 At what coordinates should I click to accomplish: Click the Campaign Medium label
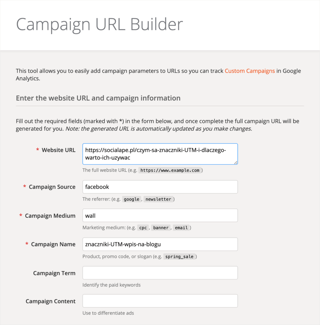(x=50, y=216)
